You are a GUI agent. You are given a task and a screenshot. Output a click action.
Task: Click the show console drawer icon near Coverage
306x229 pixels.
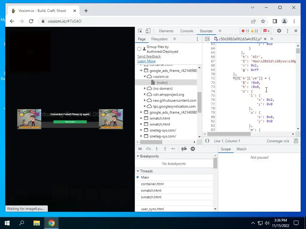[x=296, y=141]
